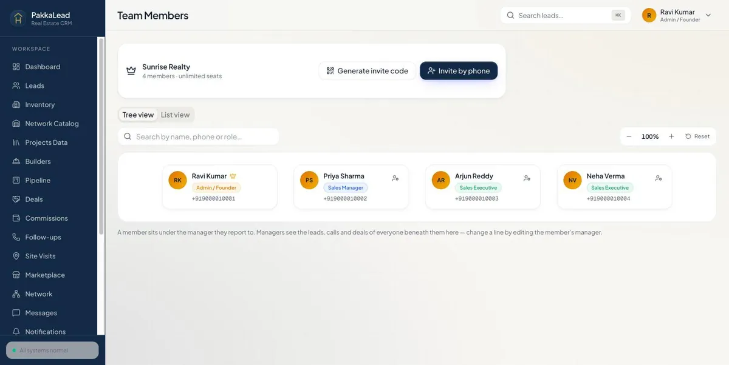
Task: Click Arjun Reddy's Sales Executive badge
Action: [x=478, y=188]
